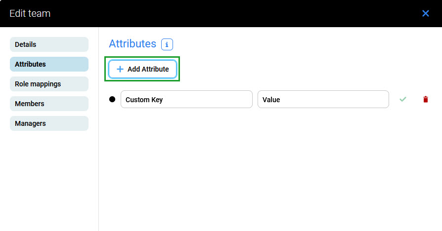This screenshot has width=442, height=231.
Task: Click the Edit team dialog title
Action: click(30, 13)
